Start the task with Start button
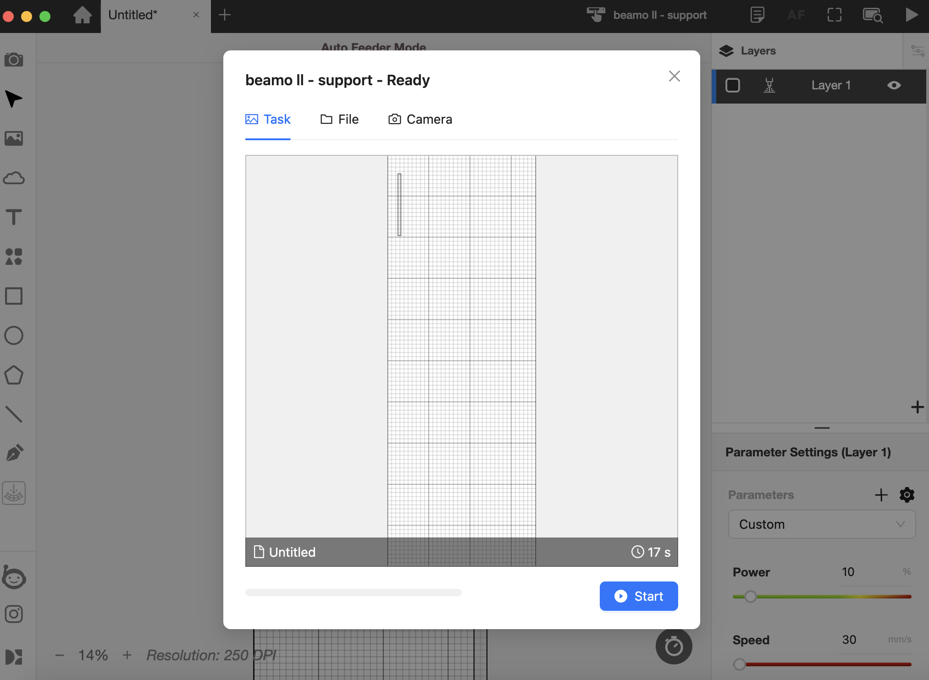Image resolution: width=929 pixels, height=680 pixels. point(639,596)
